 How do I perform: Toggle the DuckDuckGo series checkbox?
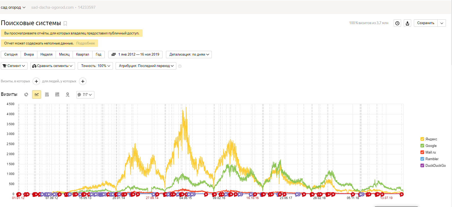point(422,165)
